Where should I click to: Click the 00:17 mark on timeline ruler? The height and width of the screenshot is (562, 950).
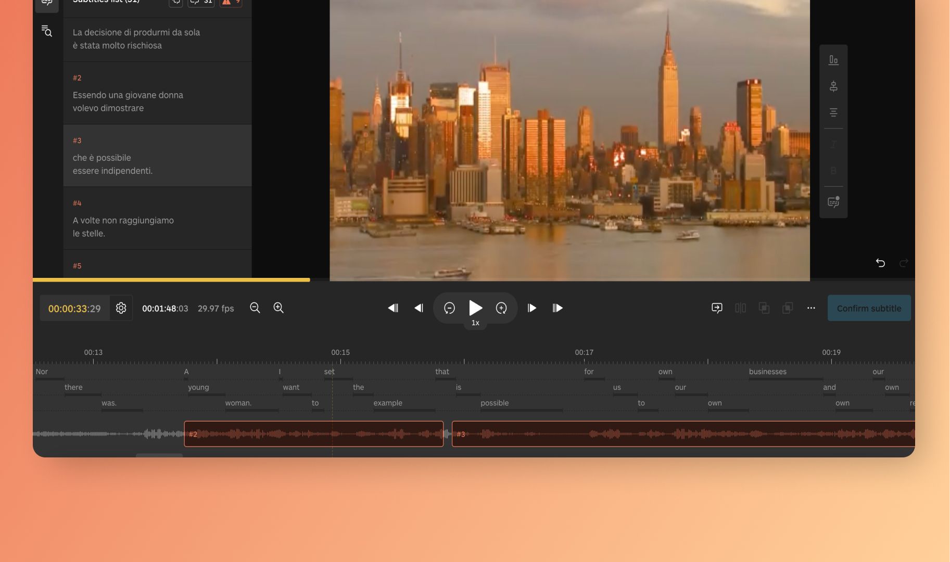(x=584, y=352)
